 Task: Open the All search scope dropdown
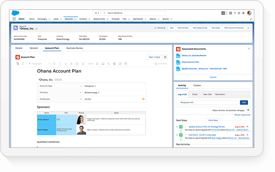pos(97,13)
